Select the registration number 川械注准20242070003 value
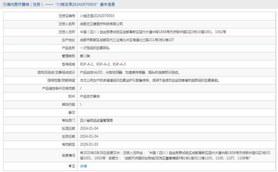 click(x=97, y=16)
